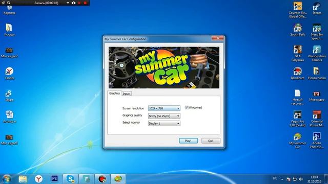
Task: Open the clock showing 15:03
Action: pos(314,179)
